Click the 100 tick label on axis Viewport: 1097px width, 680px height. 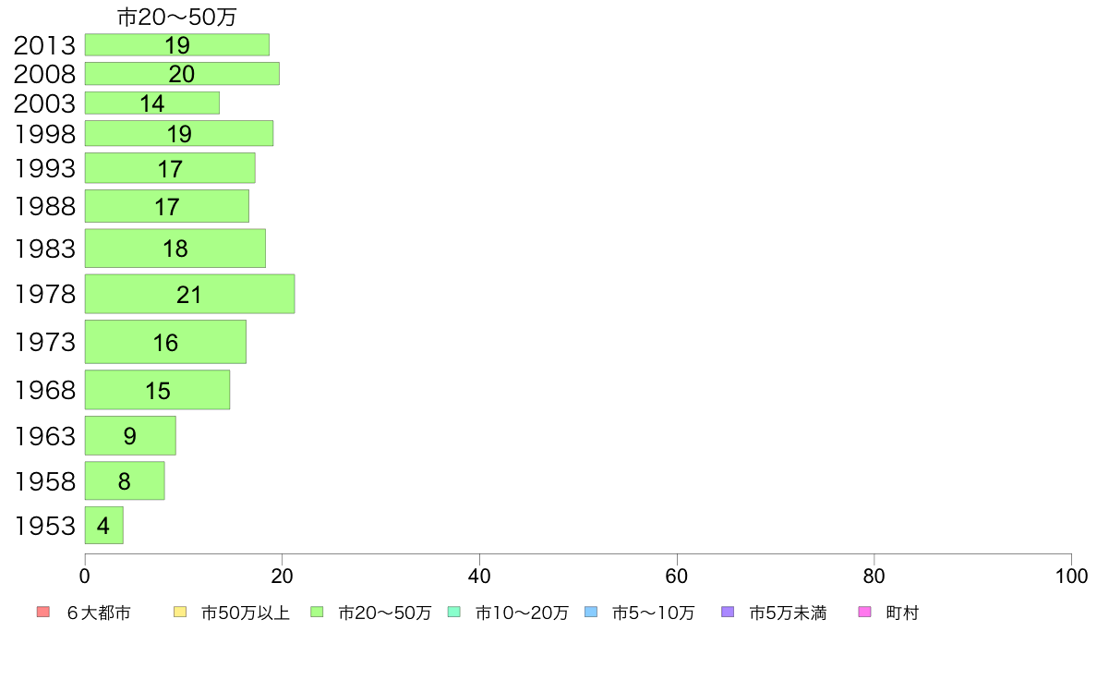(x=1071, y=577)
